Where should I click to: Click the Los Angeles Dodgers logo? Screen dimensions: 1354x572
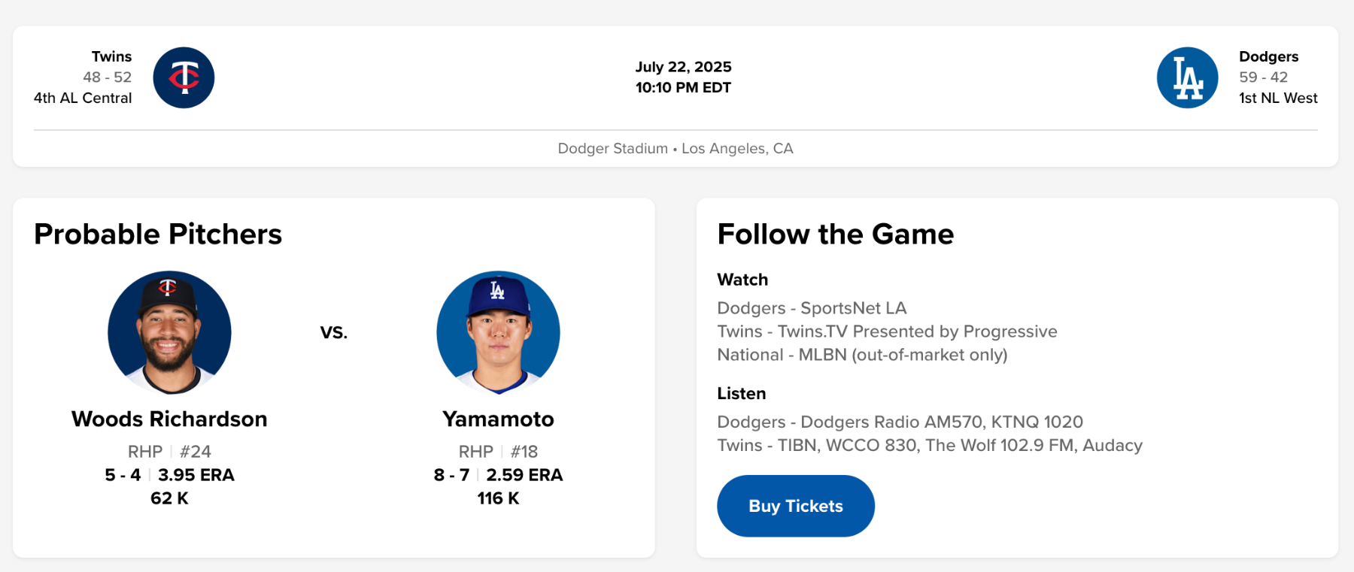(x=1187, y=77)
